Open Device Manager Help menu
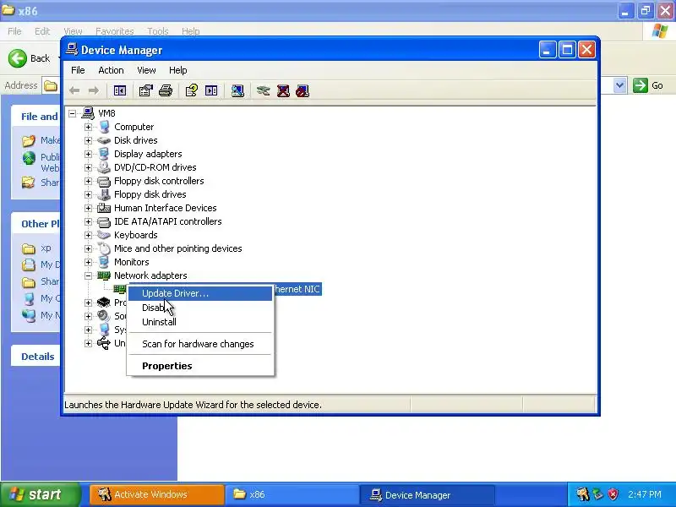Screen dimensions: 676x507 (177, 70)
